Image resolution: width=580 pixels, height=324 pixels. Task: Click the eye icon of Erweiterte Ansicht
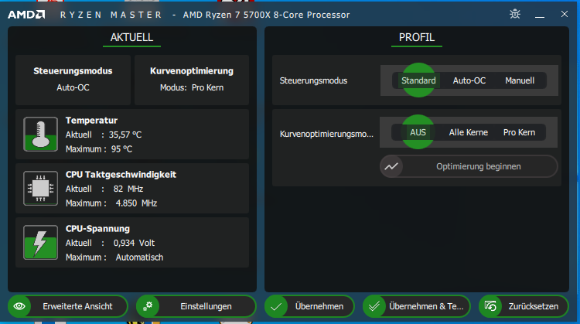pyautogui.click(x=19, y=306)
